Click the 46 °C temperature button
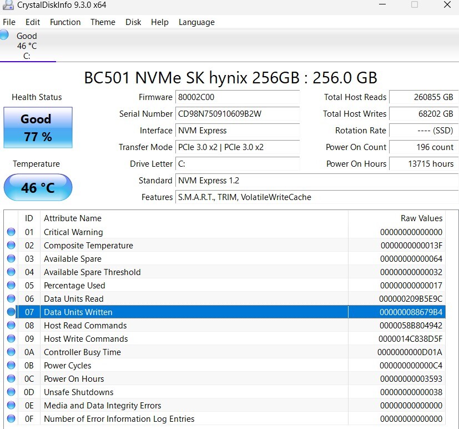Viewport: 459px width, 429px height. coord(38,187)
